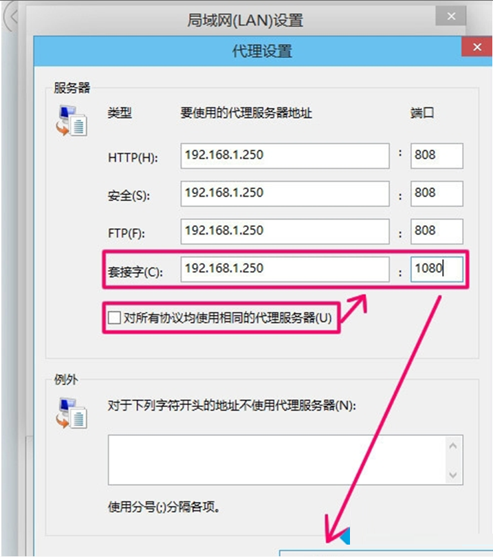This screenshot has width=493, height=557.
Task: Click the 套接字(C): label
Action: coord(135,272)
